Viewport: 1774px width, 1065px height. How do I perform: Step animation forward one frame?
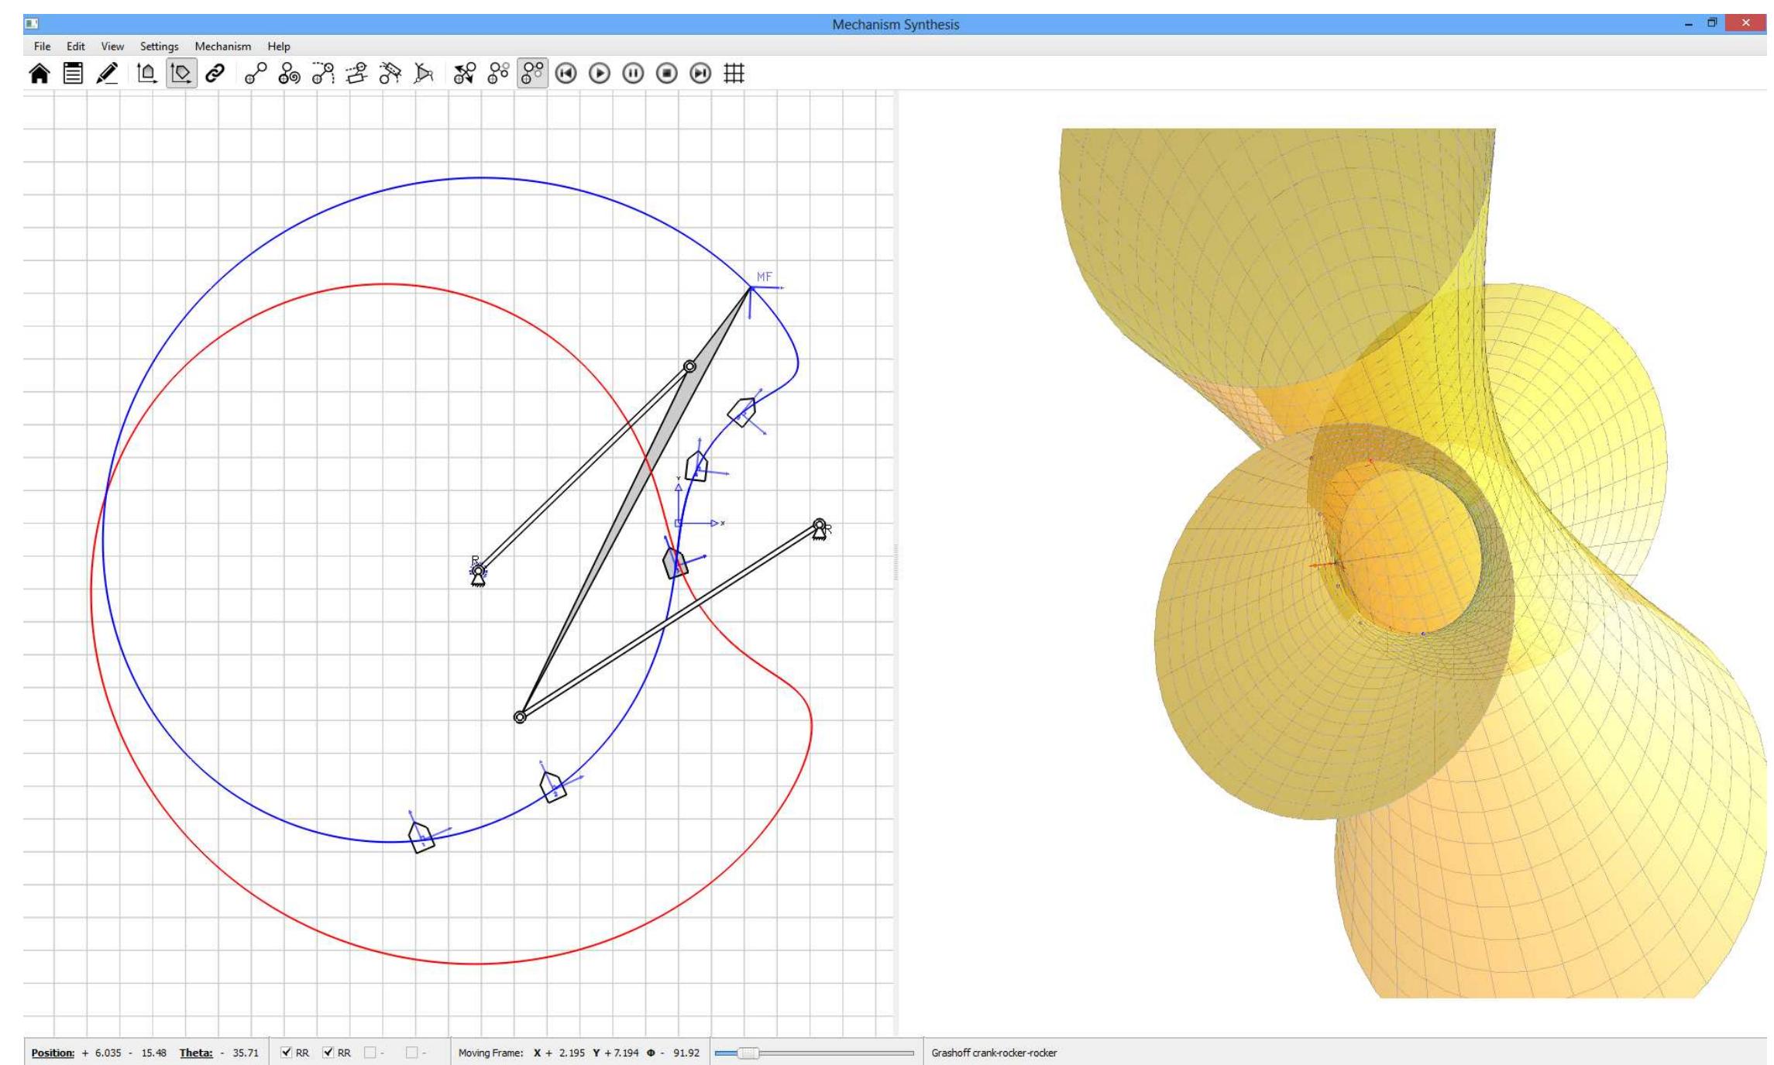coord(698,74)
